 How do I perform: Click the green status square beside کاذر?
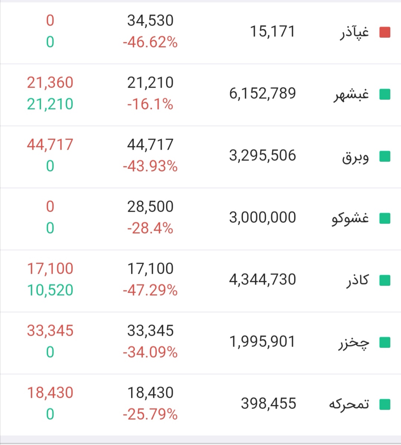click(x=385, y=280)
